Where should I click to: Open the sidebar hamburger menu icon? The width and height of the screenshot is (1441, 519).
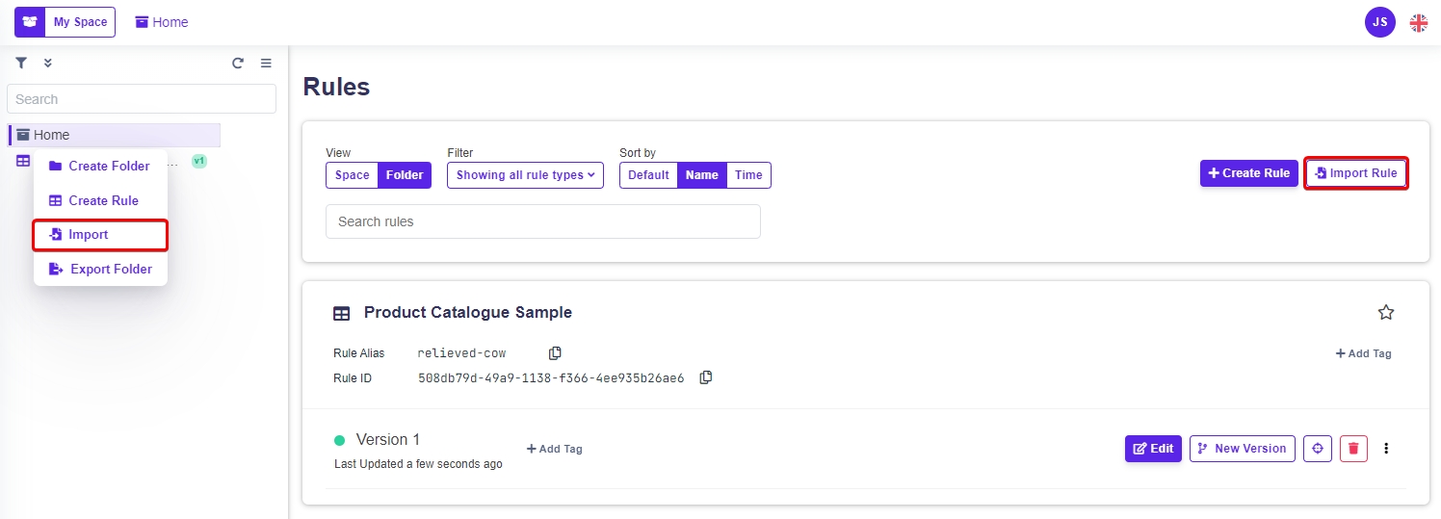pos(266,64)
